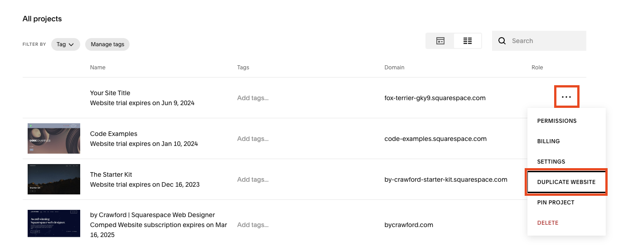The image size is (628, 247).
Task: Open by Crawford | Squarespace Web Designer name
Action: (153, 215)
